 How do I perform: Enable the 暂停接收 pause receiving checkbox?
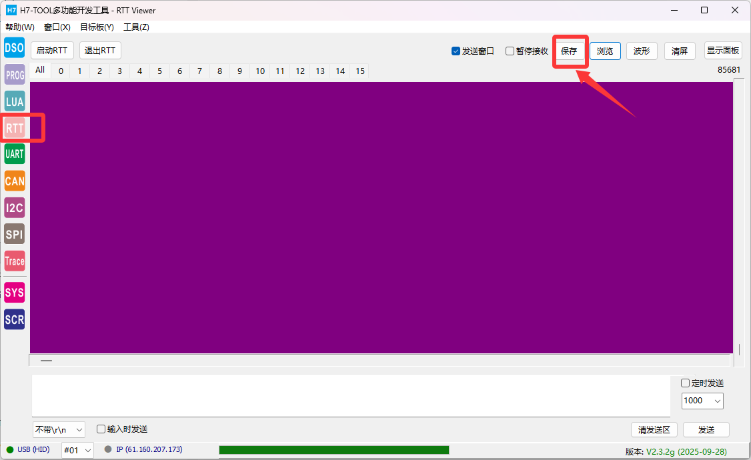click(510, 50)
